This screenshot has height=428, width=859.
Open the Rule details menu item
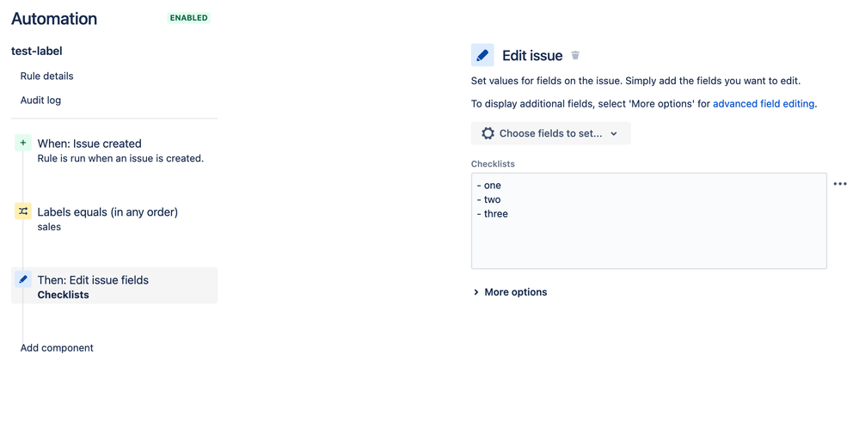tap(46, 76)
